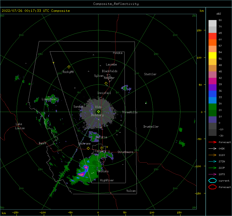Image resolution: width=232 pixels, height=216 pixels.
Task: Select the dark orange 57–60 dBZ swatch
Action: (212, 42)
